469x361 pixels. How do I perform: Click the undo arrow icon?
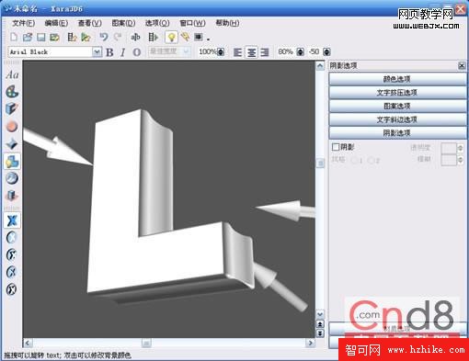(x=104, y=38)
